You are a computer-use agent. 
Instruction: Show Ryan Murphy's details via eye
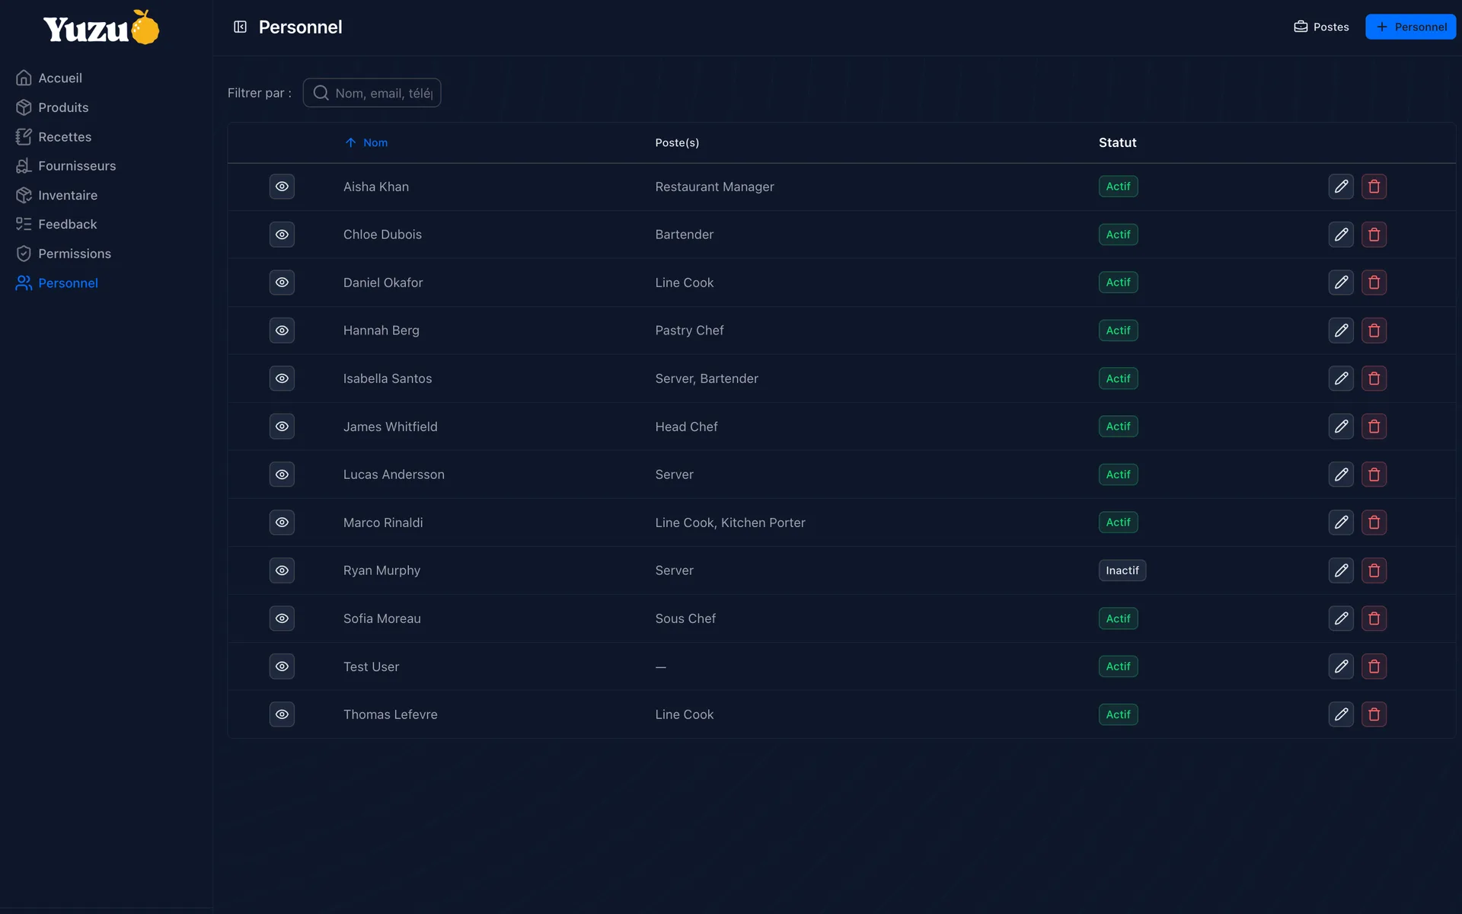(282, 570)
